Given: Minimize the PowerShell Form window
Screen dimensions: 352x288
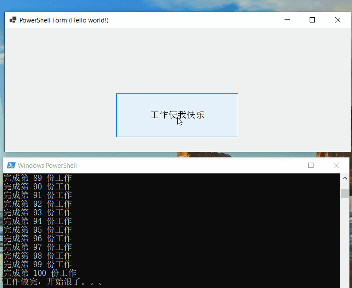Looking at the screenshot, I should 287,20.
